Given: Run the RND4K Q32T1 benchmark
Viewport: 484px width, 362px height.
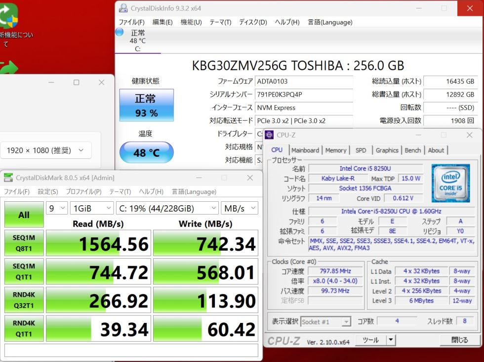Looking at the screenshot, I should pos(24,300).
